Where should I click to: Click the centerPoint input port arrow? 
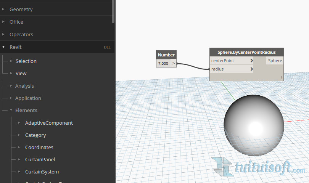pos(252,61)
